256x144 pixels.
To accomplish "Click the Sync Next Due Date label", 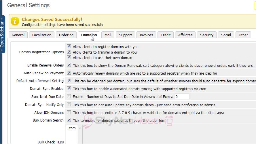I will pyautogui.click(x=47, y=97).
